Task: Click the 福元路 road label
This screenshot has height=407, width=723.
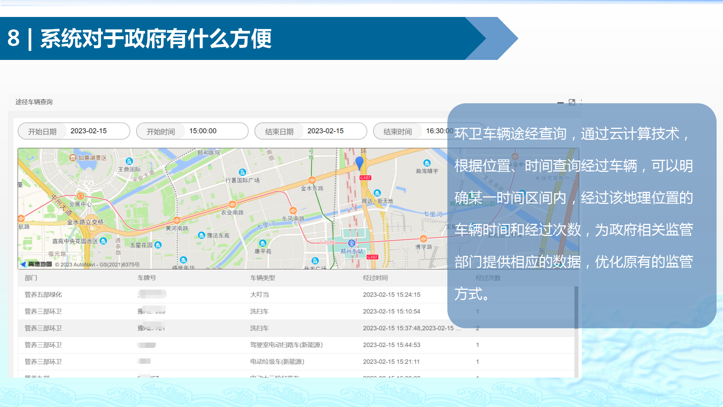Action: (57, 254)
